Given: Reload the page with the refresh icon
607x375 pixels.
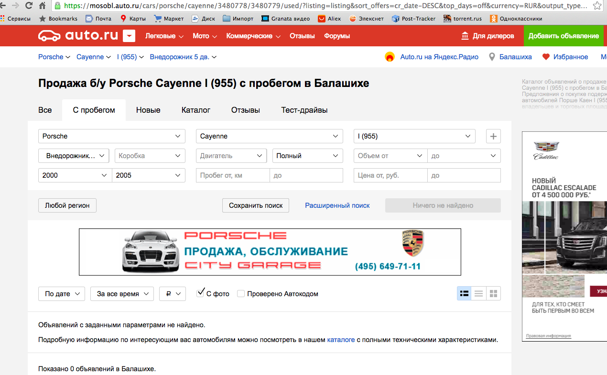Looking at the screenshot, I should (29, 6).
